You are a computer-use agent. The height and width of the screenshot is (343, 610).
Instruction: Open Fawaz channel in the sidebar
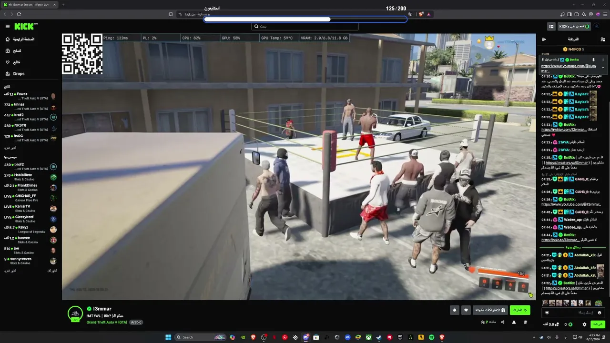[x=30, y=96]
